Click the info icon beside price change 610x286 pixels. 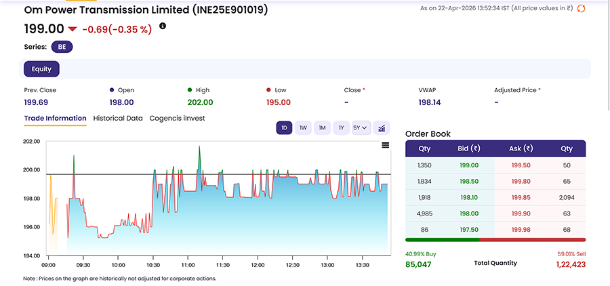tap(163, 26)
